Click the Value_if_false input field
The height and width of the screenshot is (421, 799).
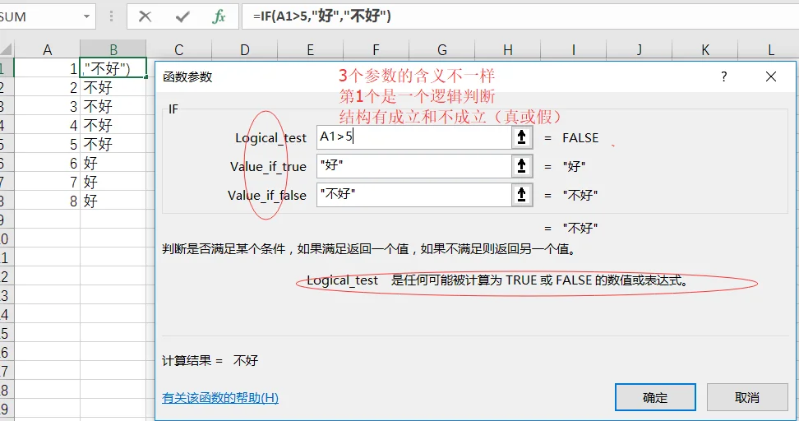click(413, 195)
